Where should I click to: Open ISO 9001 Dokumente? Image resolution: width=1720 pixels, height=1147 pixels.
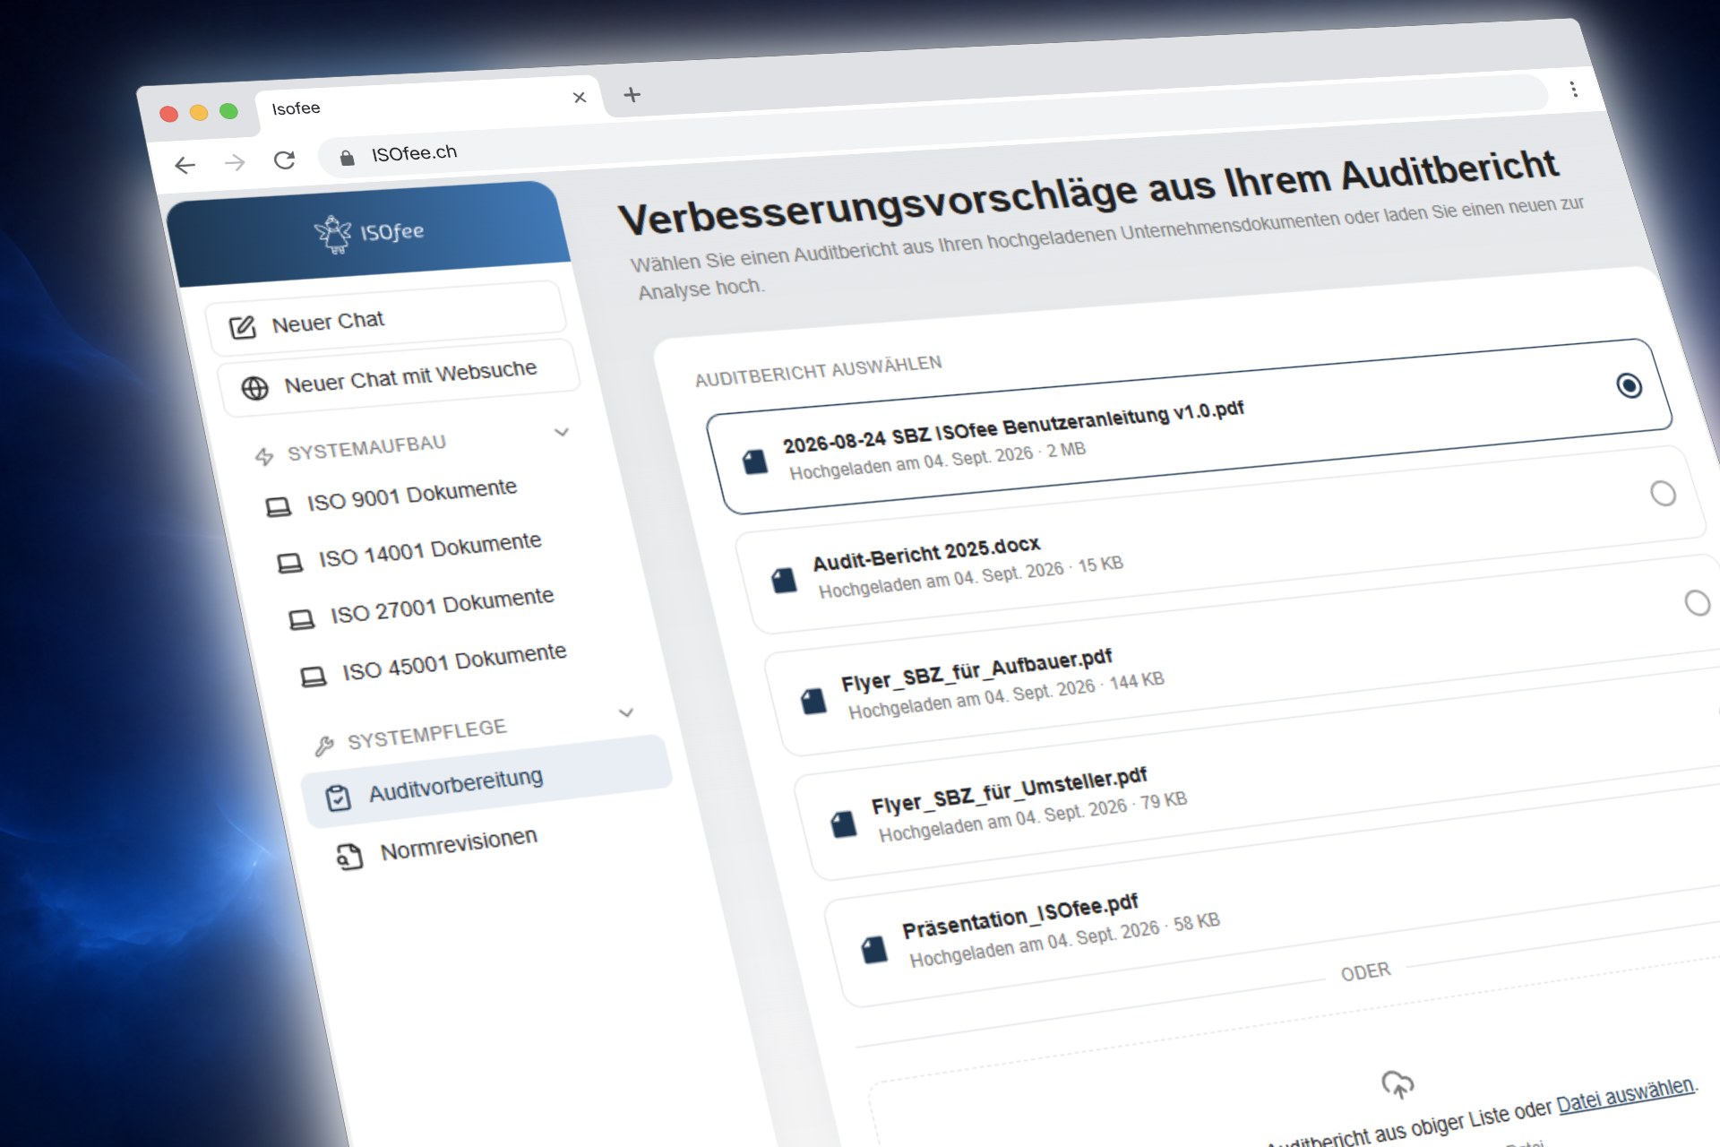(411, 494)
